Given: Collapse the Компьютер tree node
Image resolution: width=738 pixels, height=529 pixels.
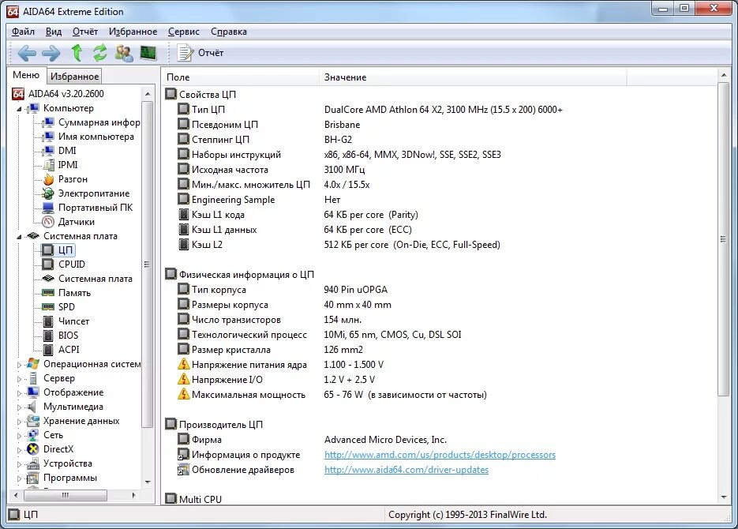Looking at the screenshot, I should tap(19, 109).
